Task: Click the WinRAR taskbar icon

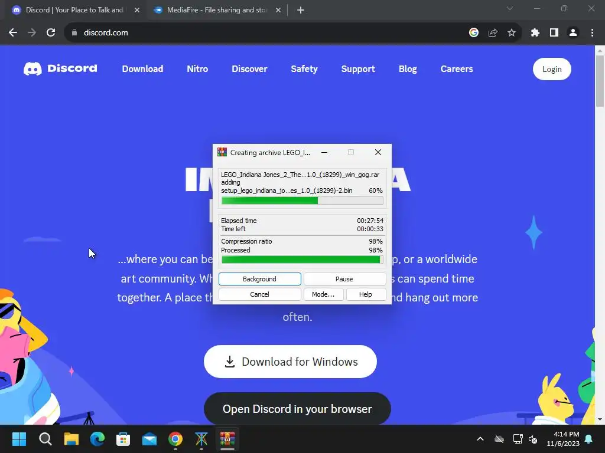Action: point(227,439)
